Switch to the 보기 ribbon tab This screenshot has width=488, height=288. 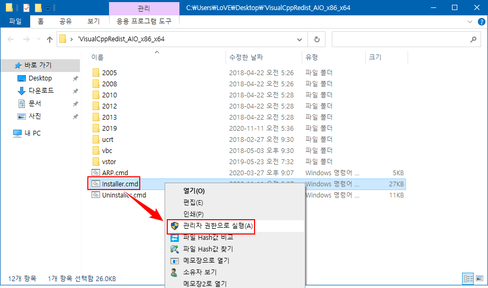[x=93, y=21]
